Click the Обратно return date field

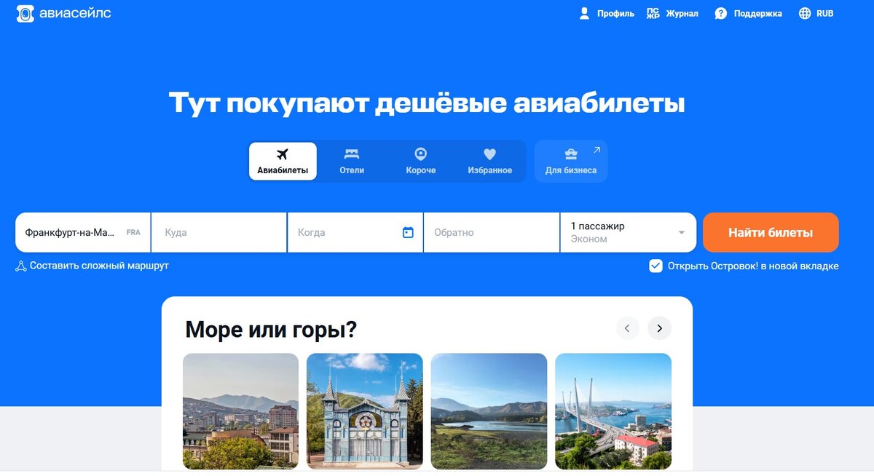[492, 232]
